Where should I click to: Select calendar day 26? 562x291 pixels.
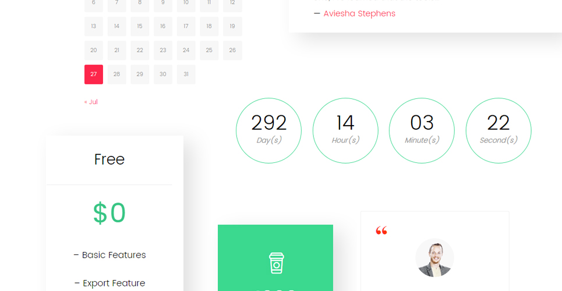[232, 50]
